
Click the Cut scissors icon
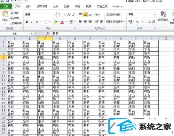[x=12, y=13]
